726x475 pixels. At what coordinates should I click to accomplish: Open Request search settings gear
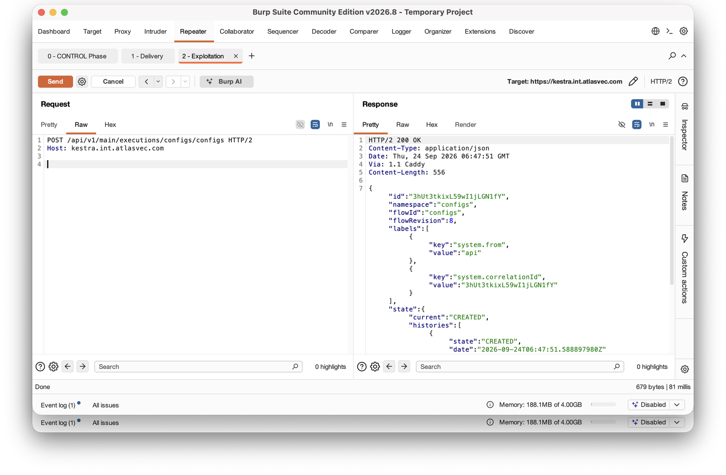coord(54,367)
